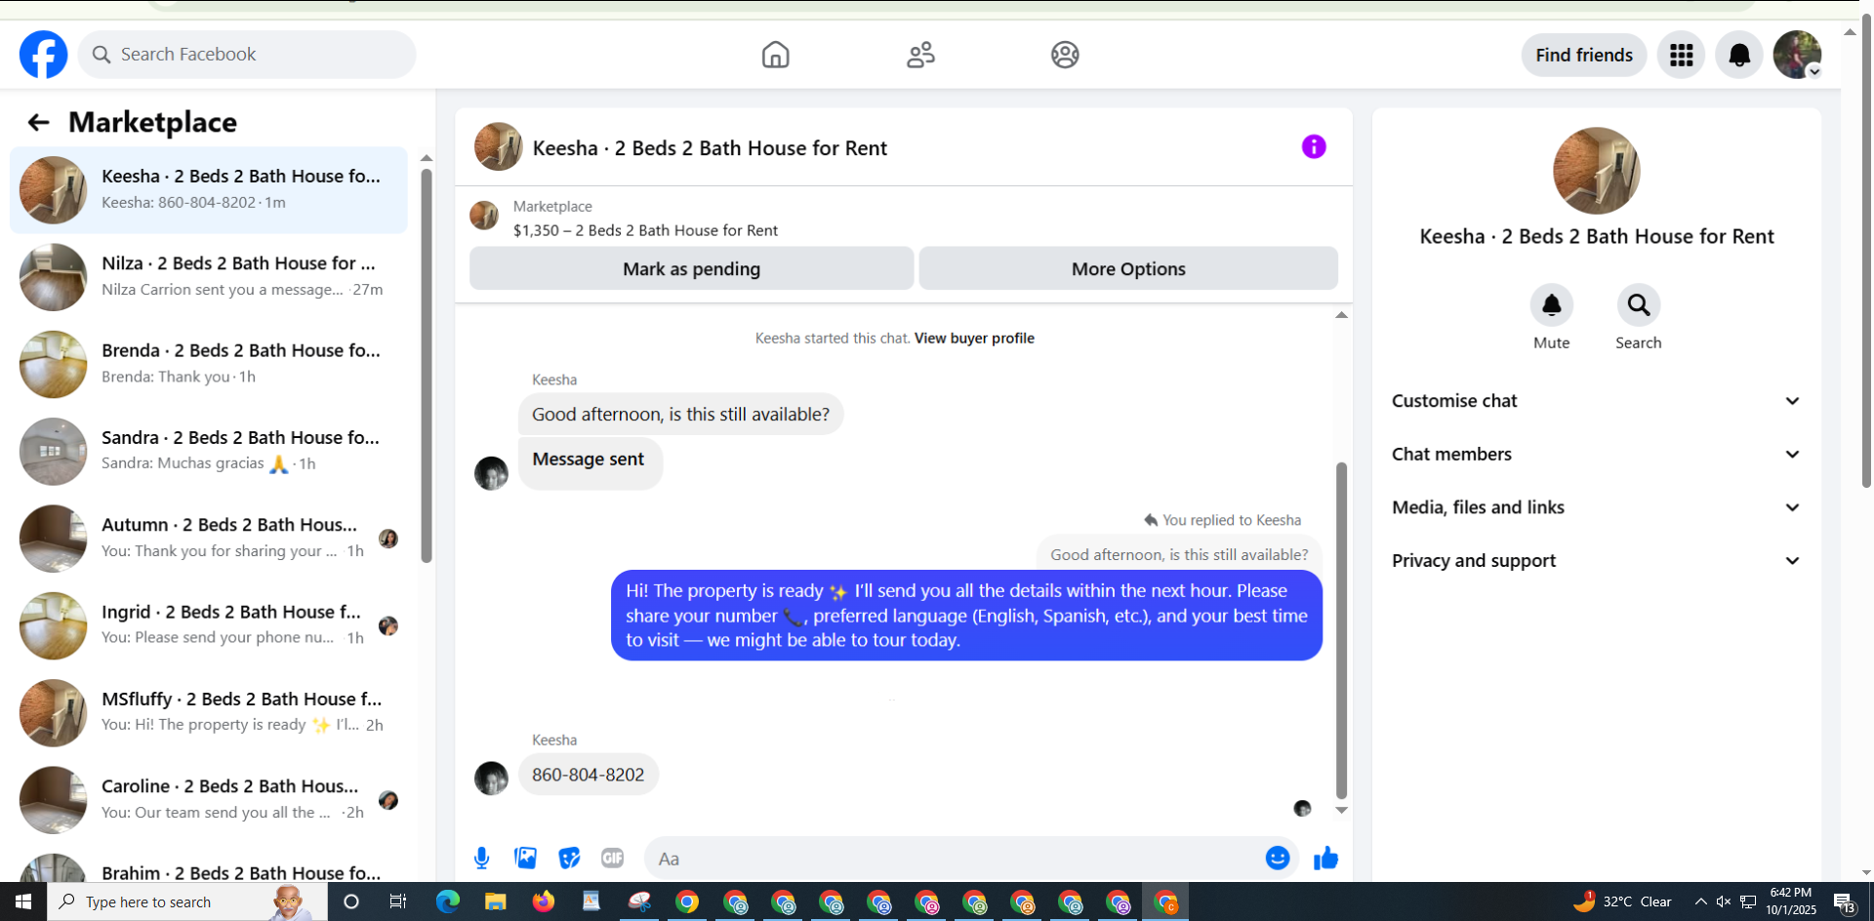Open Firefox from taskbar

click(543, 901)
